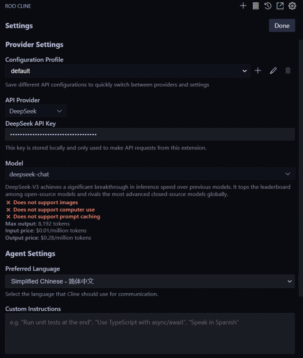Delete the configuration profile via trash icon
Screen dimensions: 303x358
coord(288,71)
